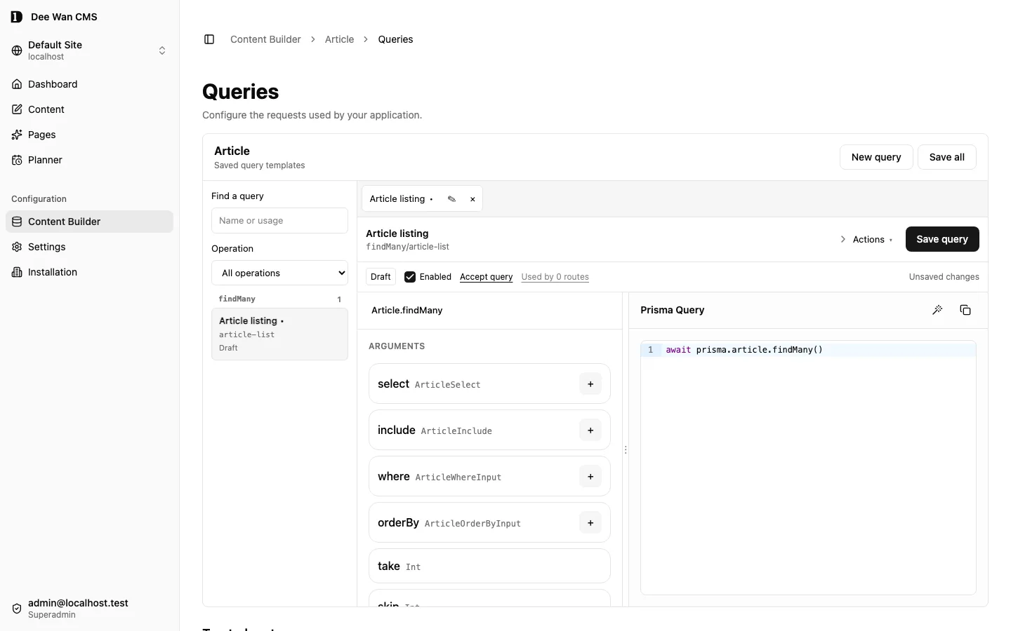Image resolution: width=1011 pixels, height=631 pixels.
Task: Switch to the Article listing tab
Action: pos(397,199)
